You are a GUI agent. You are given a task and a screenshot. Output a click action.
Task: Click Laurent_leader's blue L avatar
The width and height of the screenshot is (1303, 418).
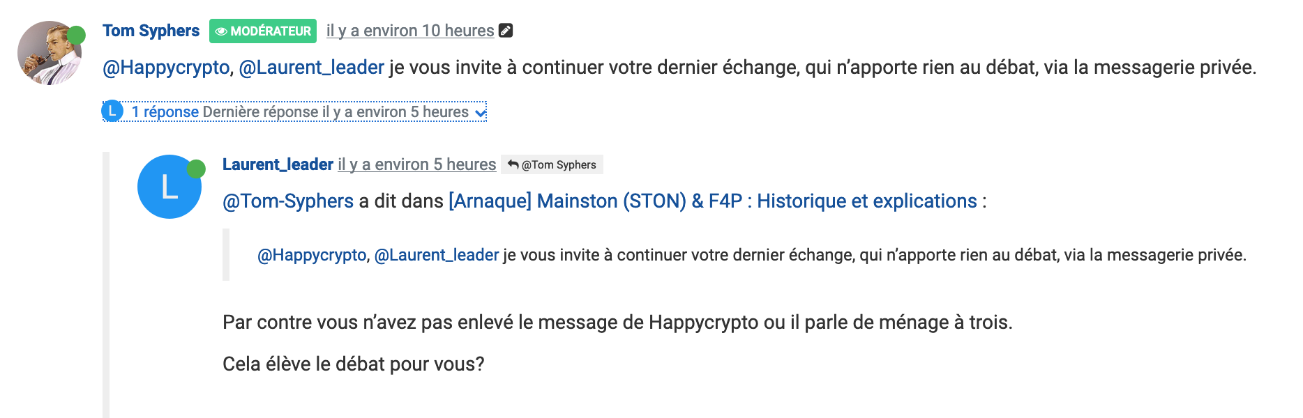pos(169,187)
